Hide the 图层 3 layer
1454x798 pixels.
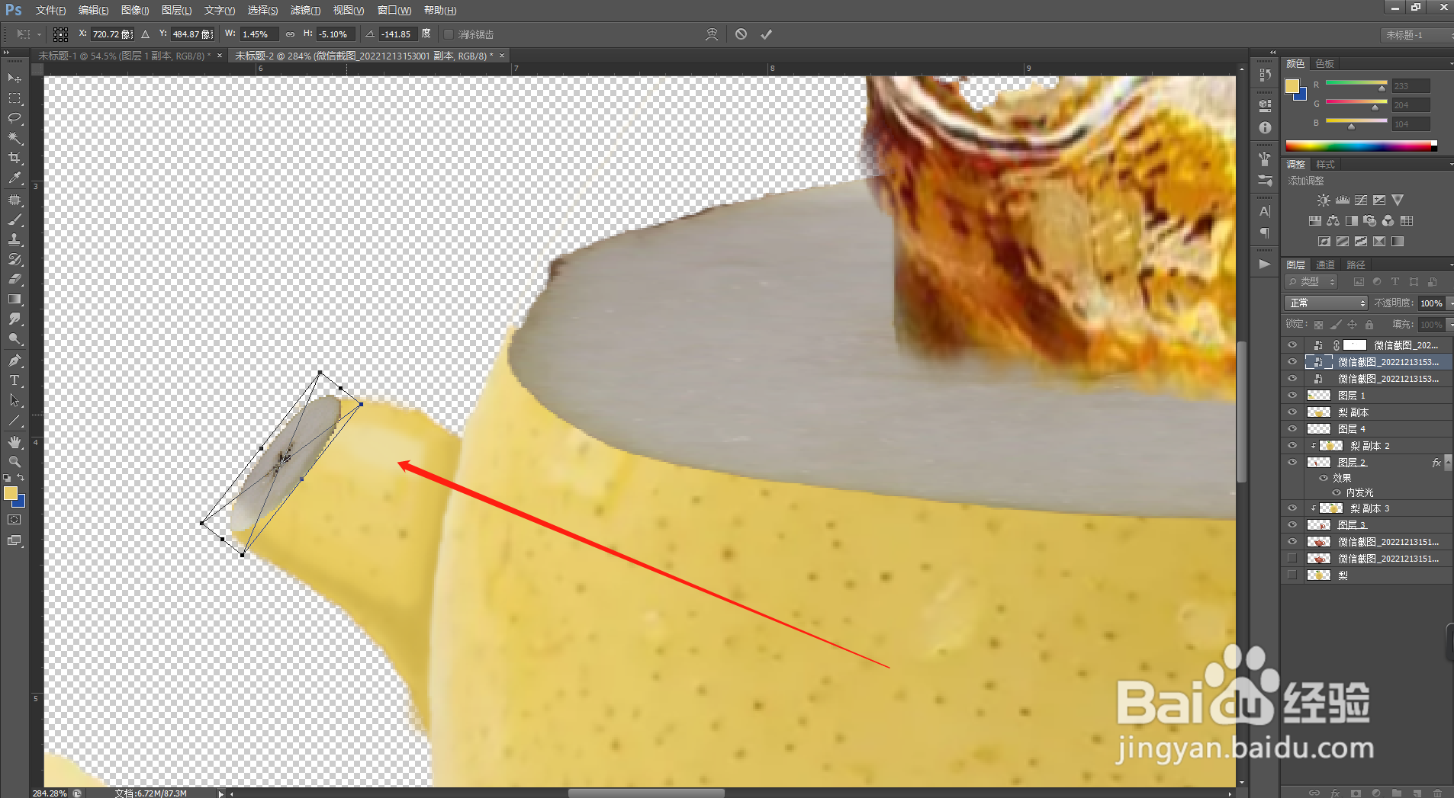coord(1292,525)
